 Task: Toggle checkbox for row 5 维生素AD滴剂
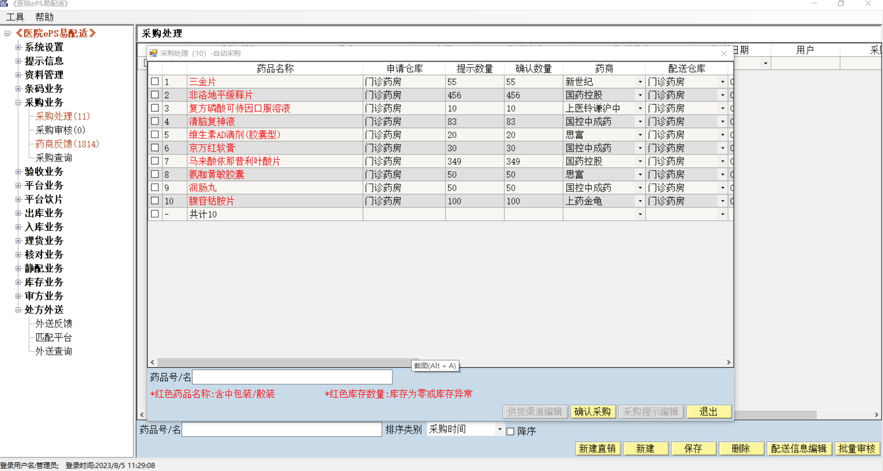(155, 135)
